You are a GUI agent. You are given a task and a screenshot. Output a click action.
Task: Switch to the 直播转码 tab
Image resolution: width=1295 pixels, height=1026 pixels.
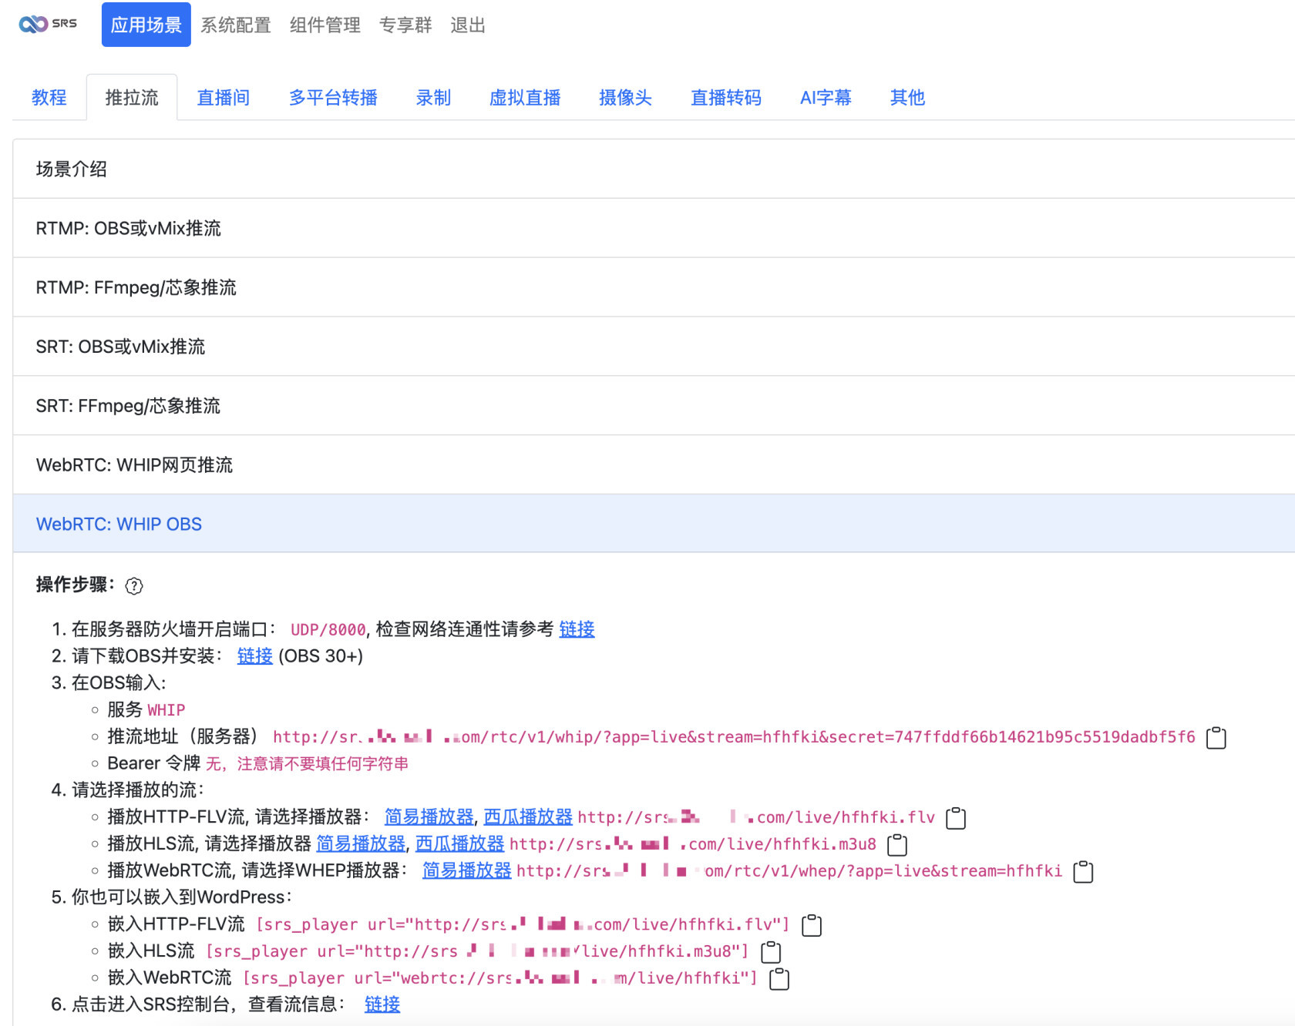pyautogui.click(x=726, y=98)
